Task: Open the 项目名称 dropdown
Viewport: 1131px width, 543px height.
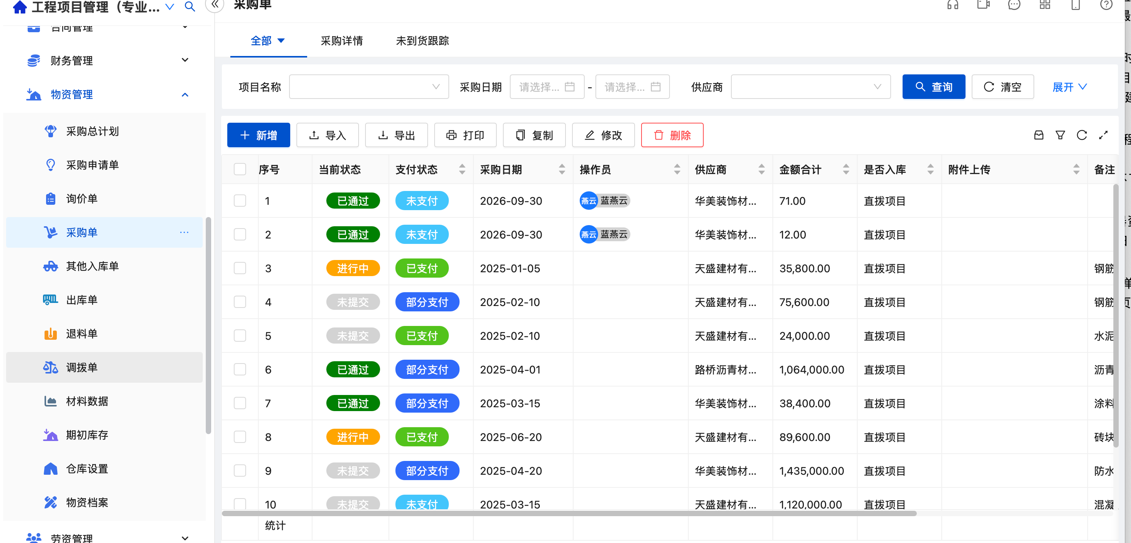Action: (x=369, y=87)
